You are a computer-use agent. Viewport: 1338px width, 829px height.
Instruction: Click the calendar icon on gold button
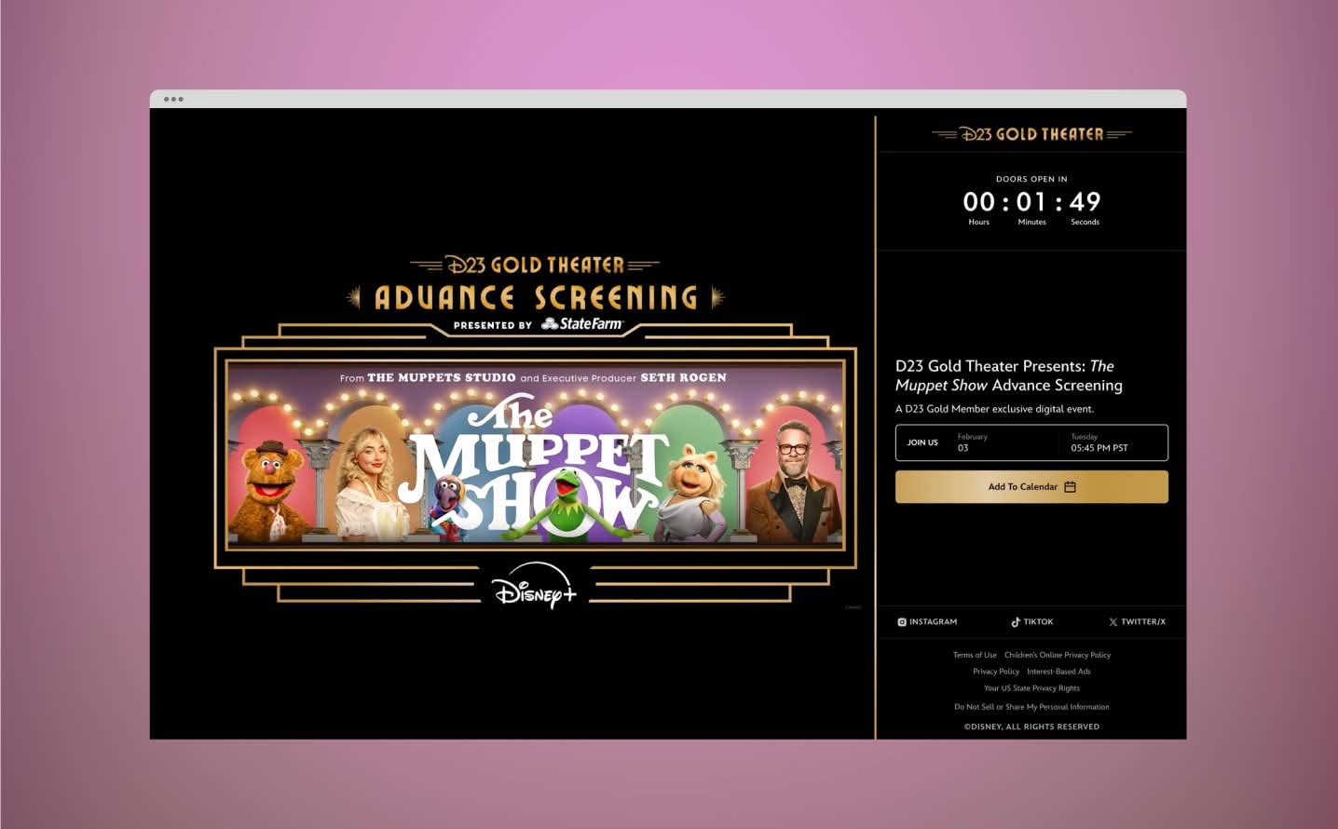(1070, 487)
